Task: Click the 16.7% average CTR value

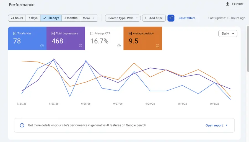Action: pos(99,41)
